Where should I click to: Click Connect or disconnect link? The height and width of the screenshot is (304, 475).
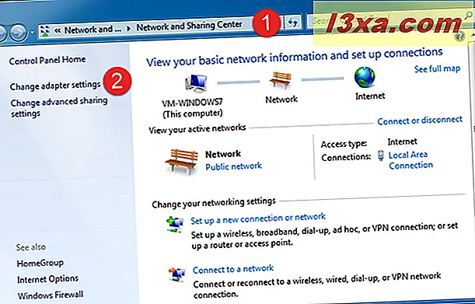click(420, 121)
